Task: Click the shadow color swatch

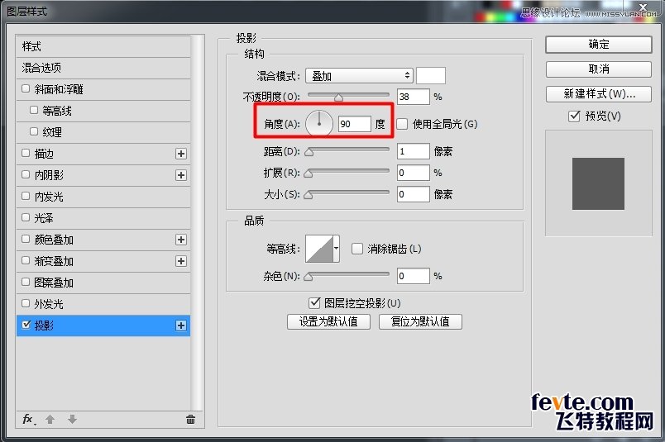Action: click(431, 76)
